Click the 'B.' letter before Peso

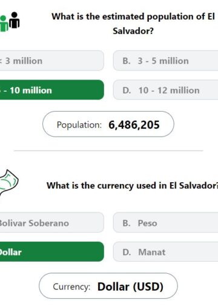[127, 223]
